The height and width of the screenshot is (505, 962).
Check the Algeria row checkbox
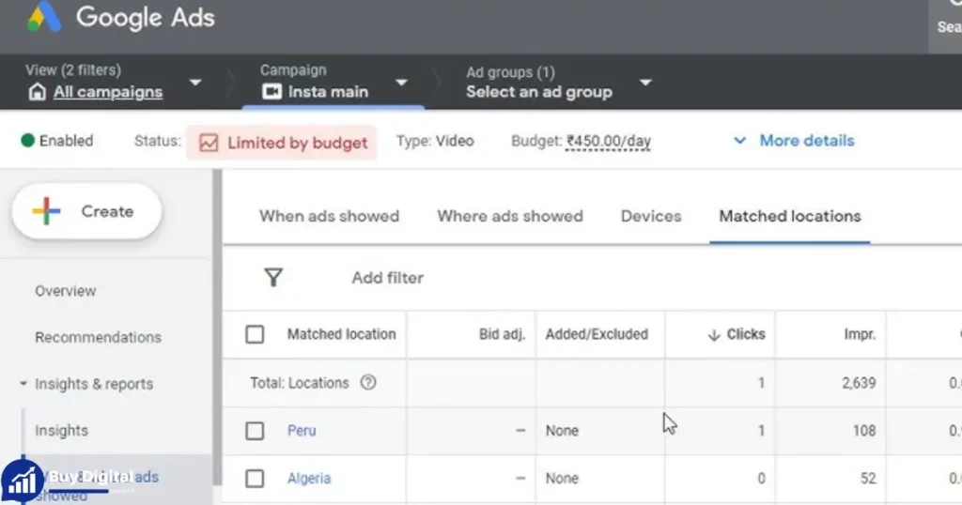pos(255,479)
